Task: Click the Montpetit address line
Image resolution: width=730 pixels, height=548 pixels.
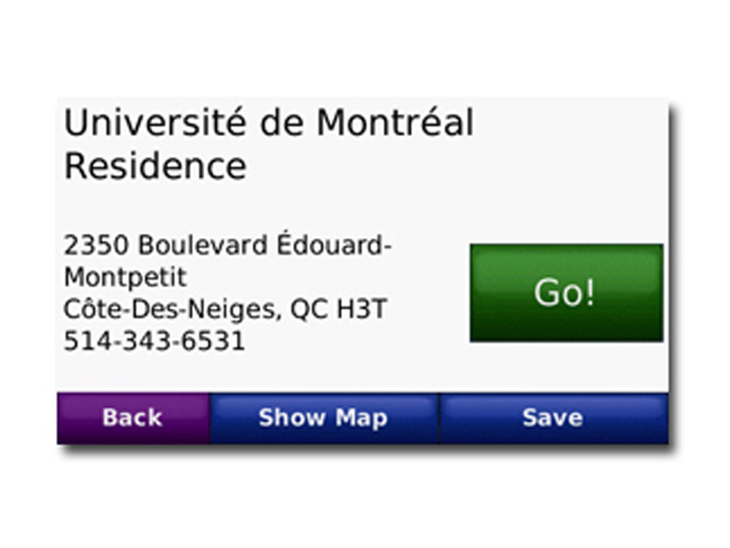Action: [125, 277]
